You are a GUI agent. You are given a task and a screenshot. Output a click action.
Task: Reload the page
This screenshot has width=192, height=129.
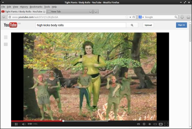pyautogui.click(x=133, y=17)
